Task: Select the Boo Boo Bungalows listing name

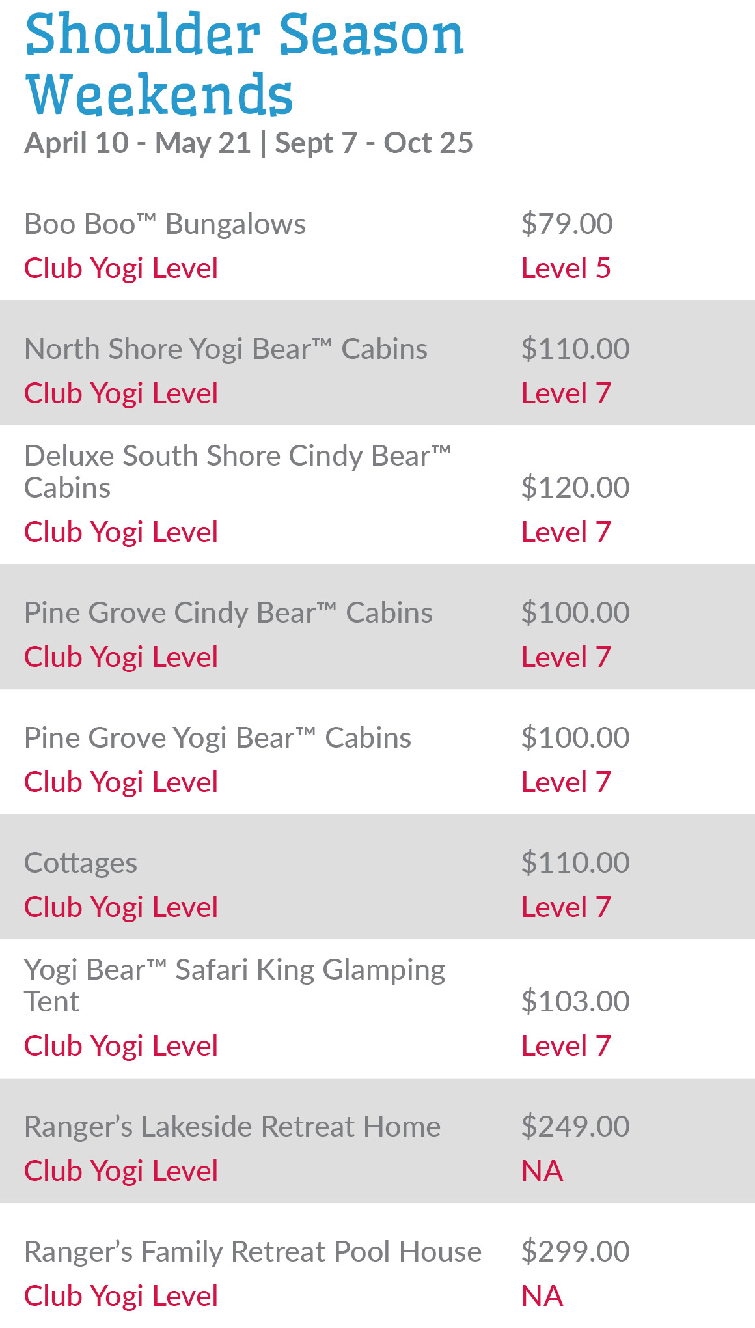Action: (x=165, y=224)
